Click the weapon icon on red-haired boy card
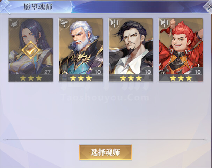This screenshot has height=168, width=212. point(164,23)
